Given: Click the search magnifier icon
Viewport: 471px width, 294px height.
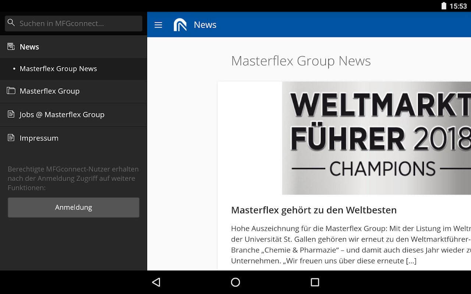Looking at the screenshot, I should click(11, 23).
